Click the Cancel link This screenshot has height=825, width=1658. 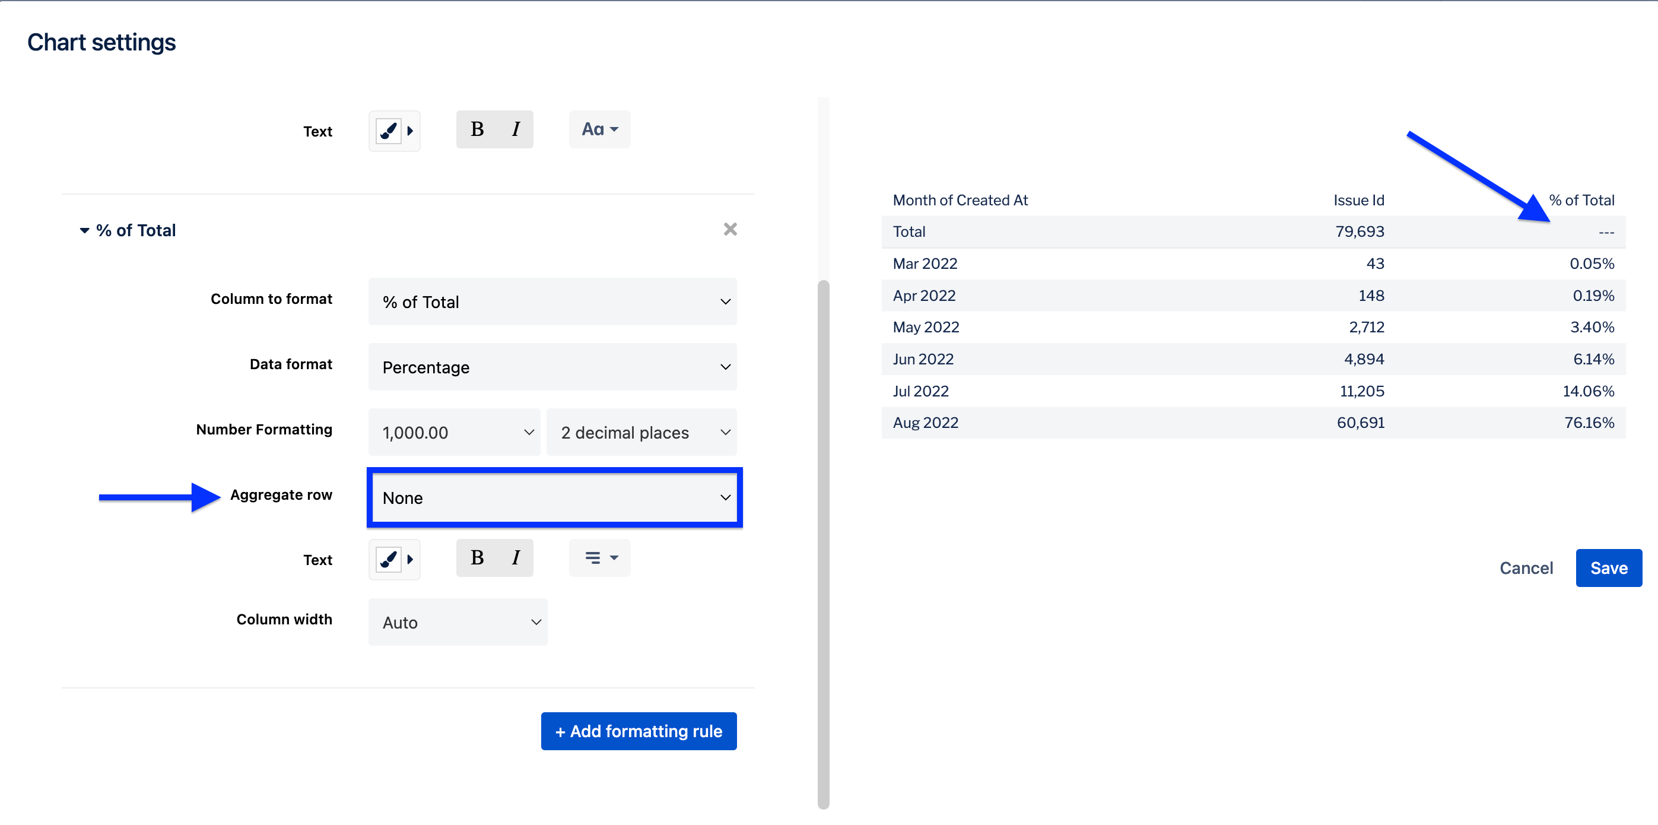point(1526,567)
